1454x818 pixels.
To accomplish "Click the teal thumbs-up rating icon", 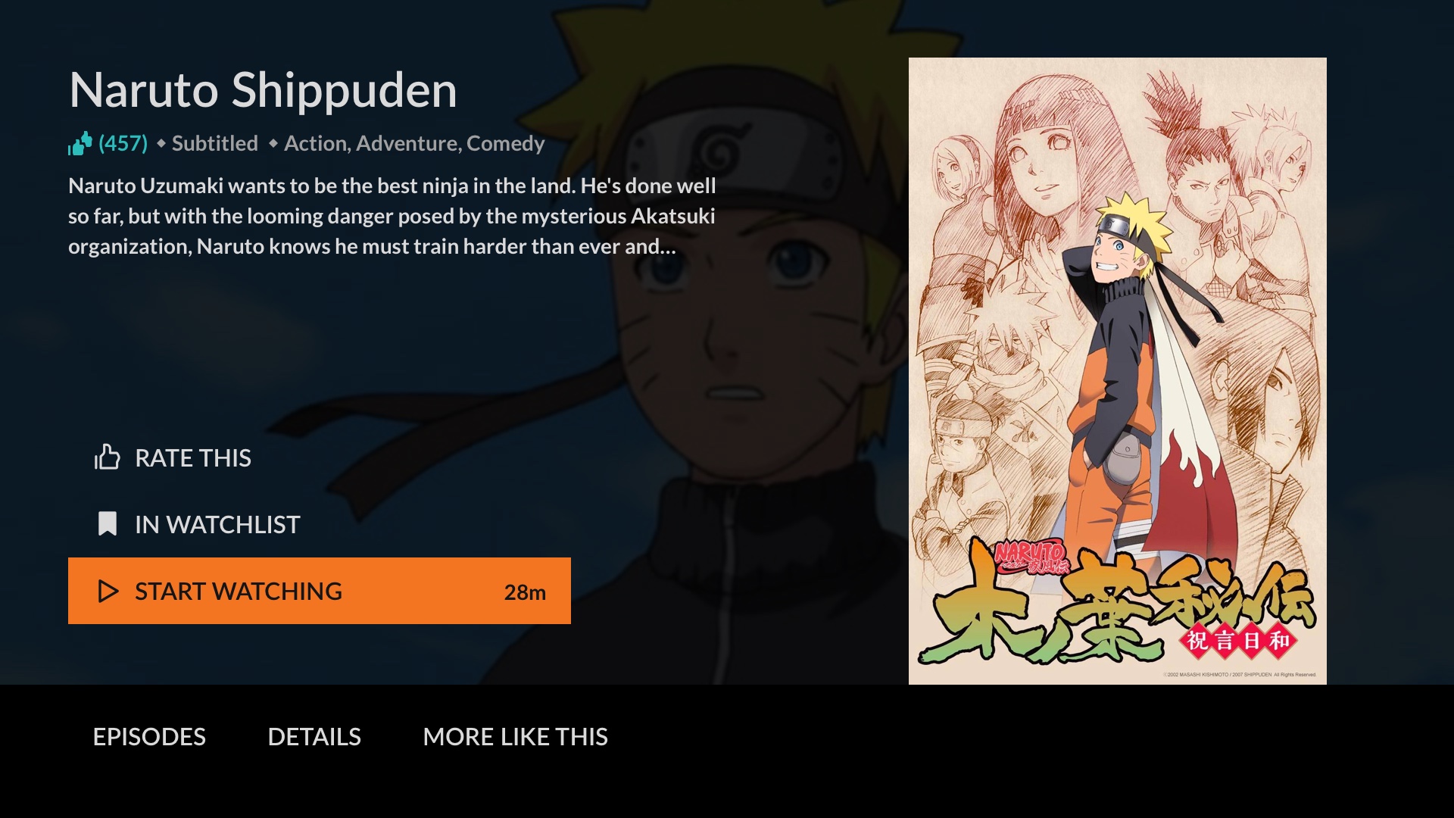I will tap(80, 143).
